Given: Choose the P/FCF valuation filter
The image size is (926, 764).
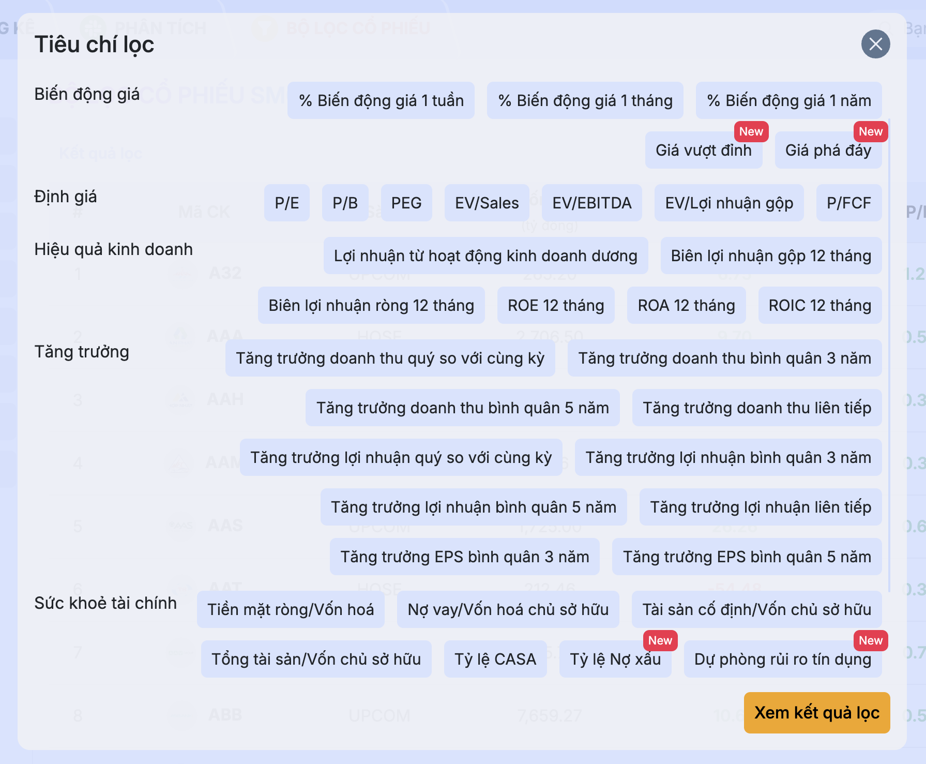Looking at the screenshot, I should pos(849,203).
